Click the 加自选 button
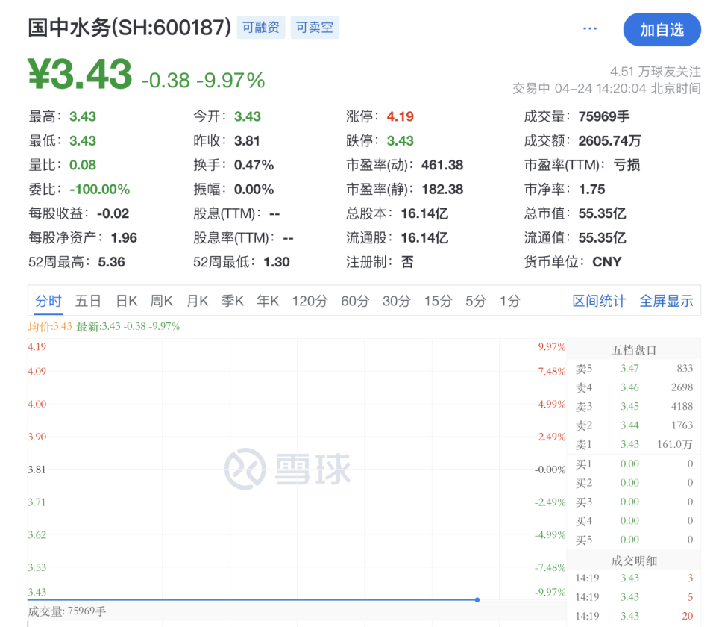 pos(662,30)
